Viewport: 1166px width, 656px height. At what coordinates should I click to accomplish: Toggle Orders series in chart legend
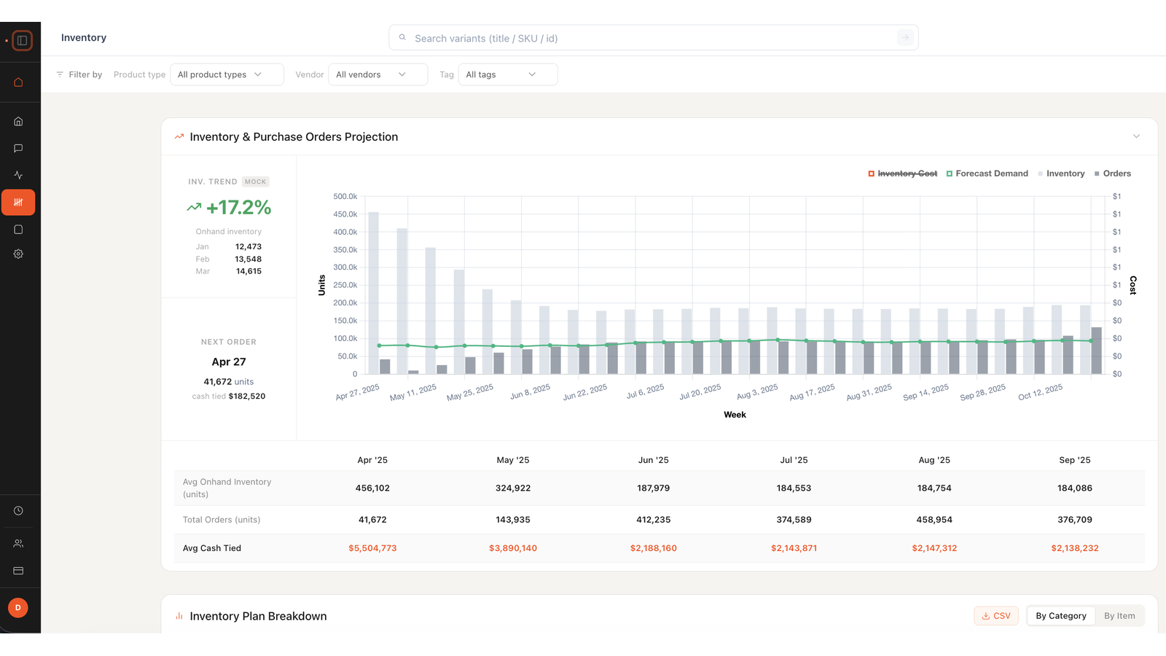(x=1112, y=173)
